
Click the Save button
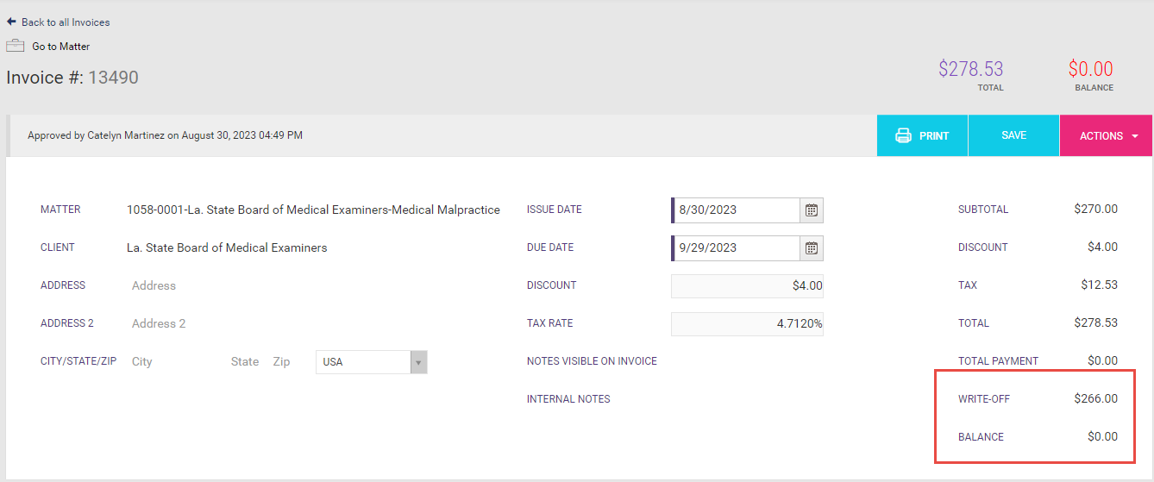pos(1013,135)
